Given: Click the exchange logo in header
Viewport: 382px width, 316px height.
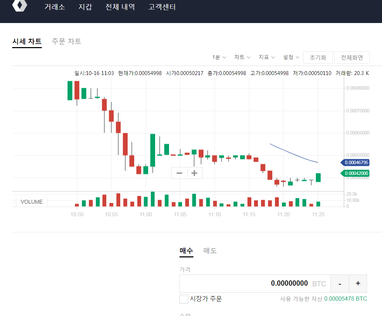Looking at the screenshot, I should 20,5.
